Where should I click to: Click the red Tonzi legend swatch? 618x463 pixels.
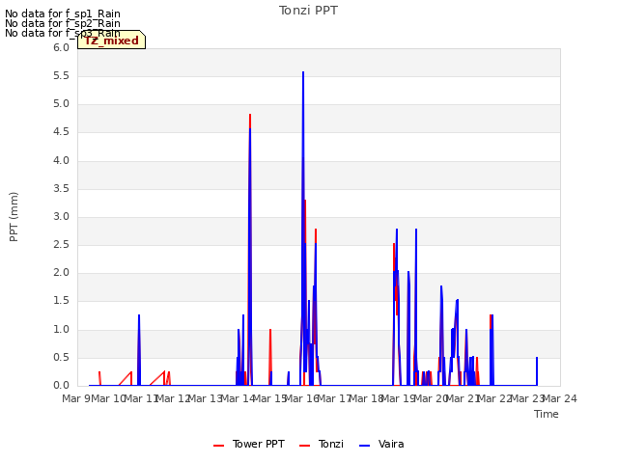305,446
